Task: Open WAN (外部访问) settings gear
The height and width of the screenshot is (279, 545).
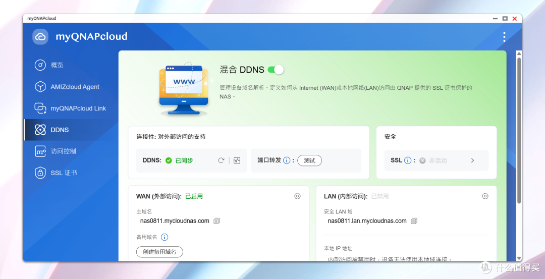Action: (x=297, y=196)
